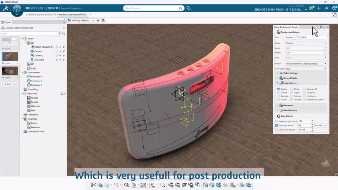338x190 pixels.
Task: Click the cut scissors icon in bottom toolbar
Action: (x=93, y=185)
